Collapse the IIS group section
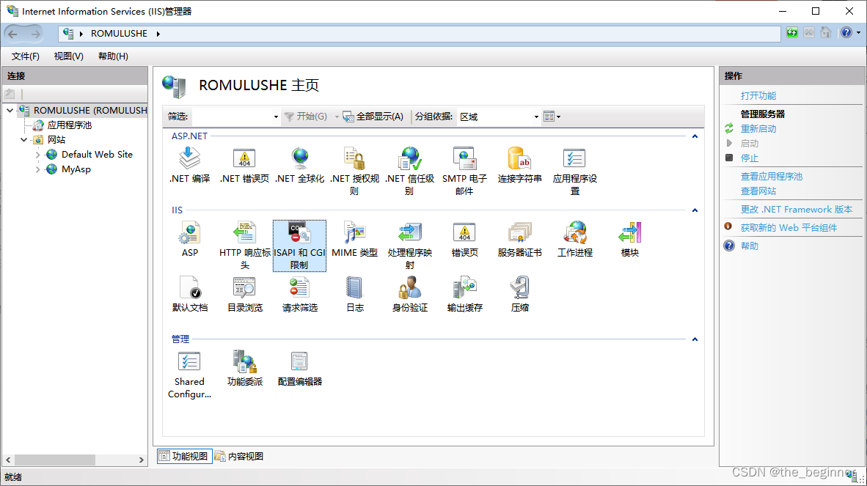 pyautogui.click(x=695, y=210)
